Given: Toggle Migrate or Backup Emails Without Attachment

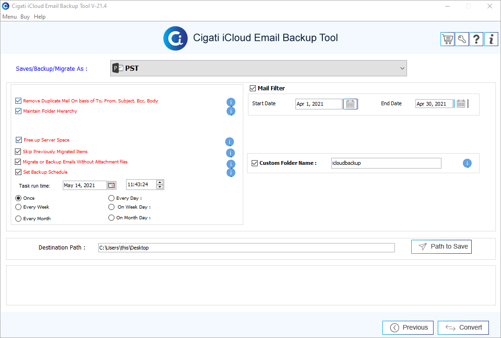Looking at the screenshot, I should 18,162.
